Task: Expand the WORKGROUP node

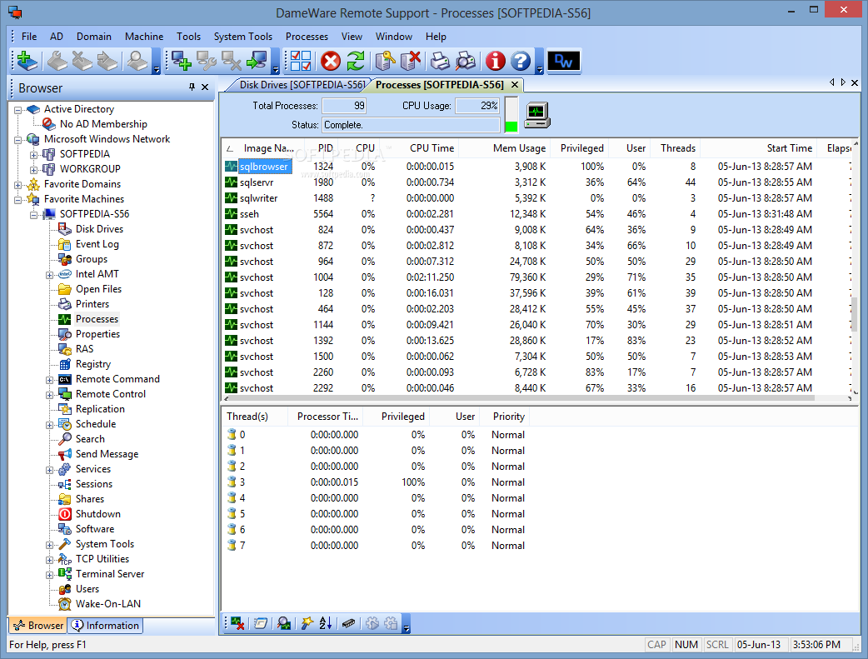Action: click(34, 169)
